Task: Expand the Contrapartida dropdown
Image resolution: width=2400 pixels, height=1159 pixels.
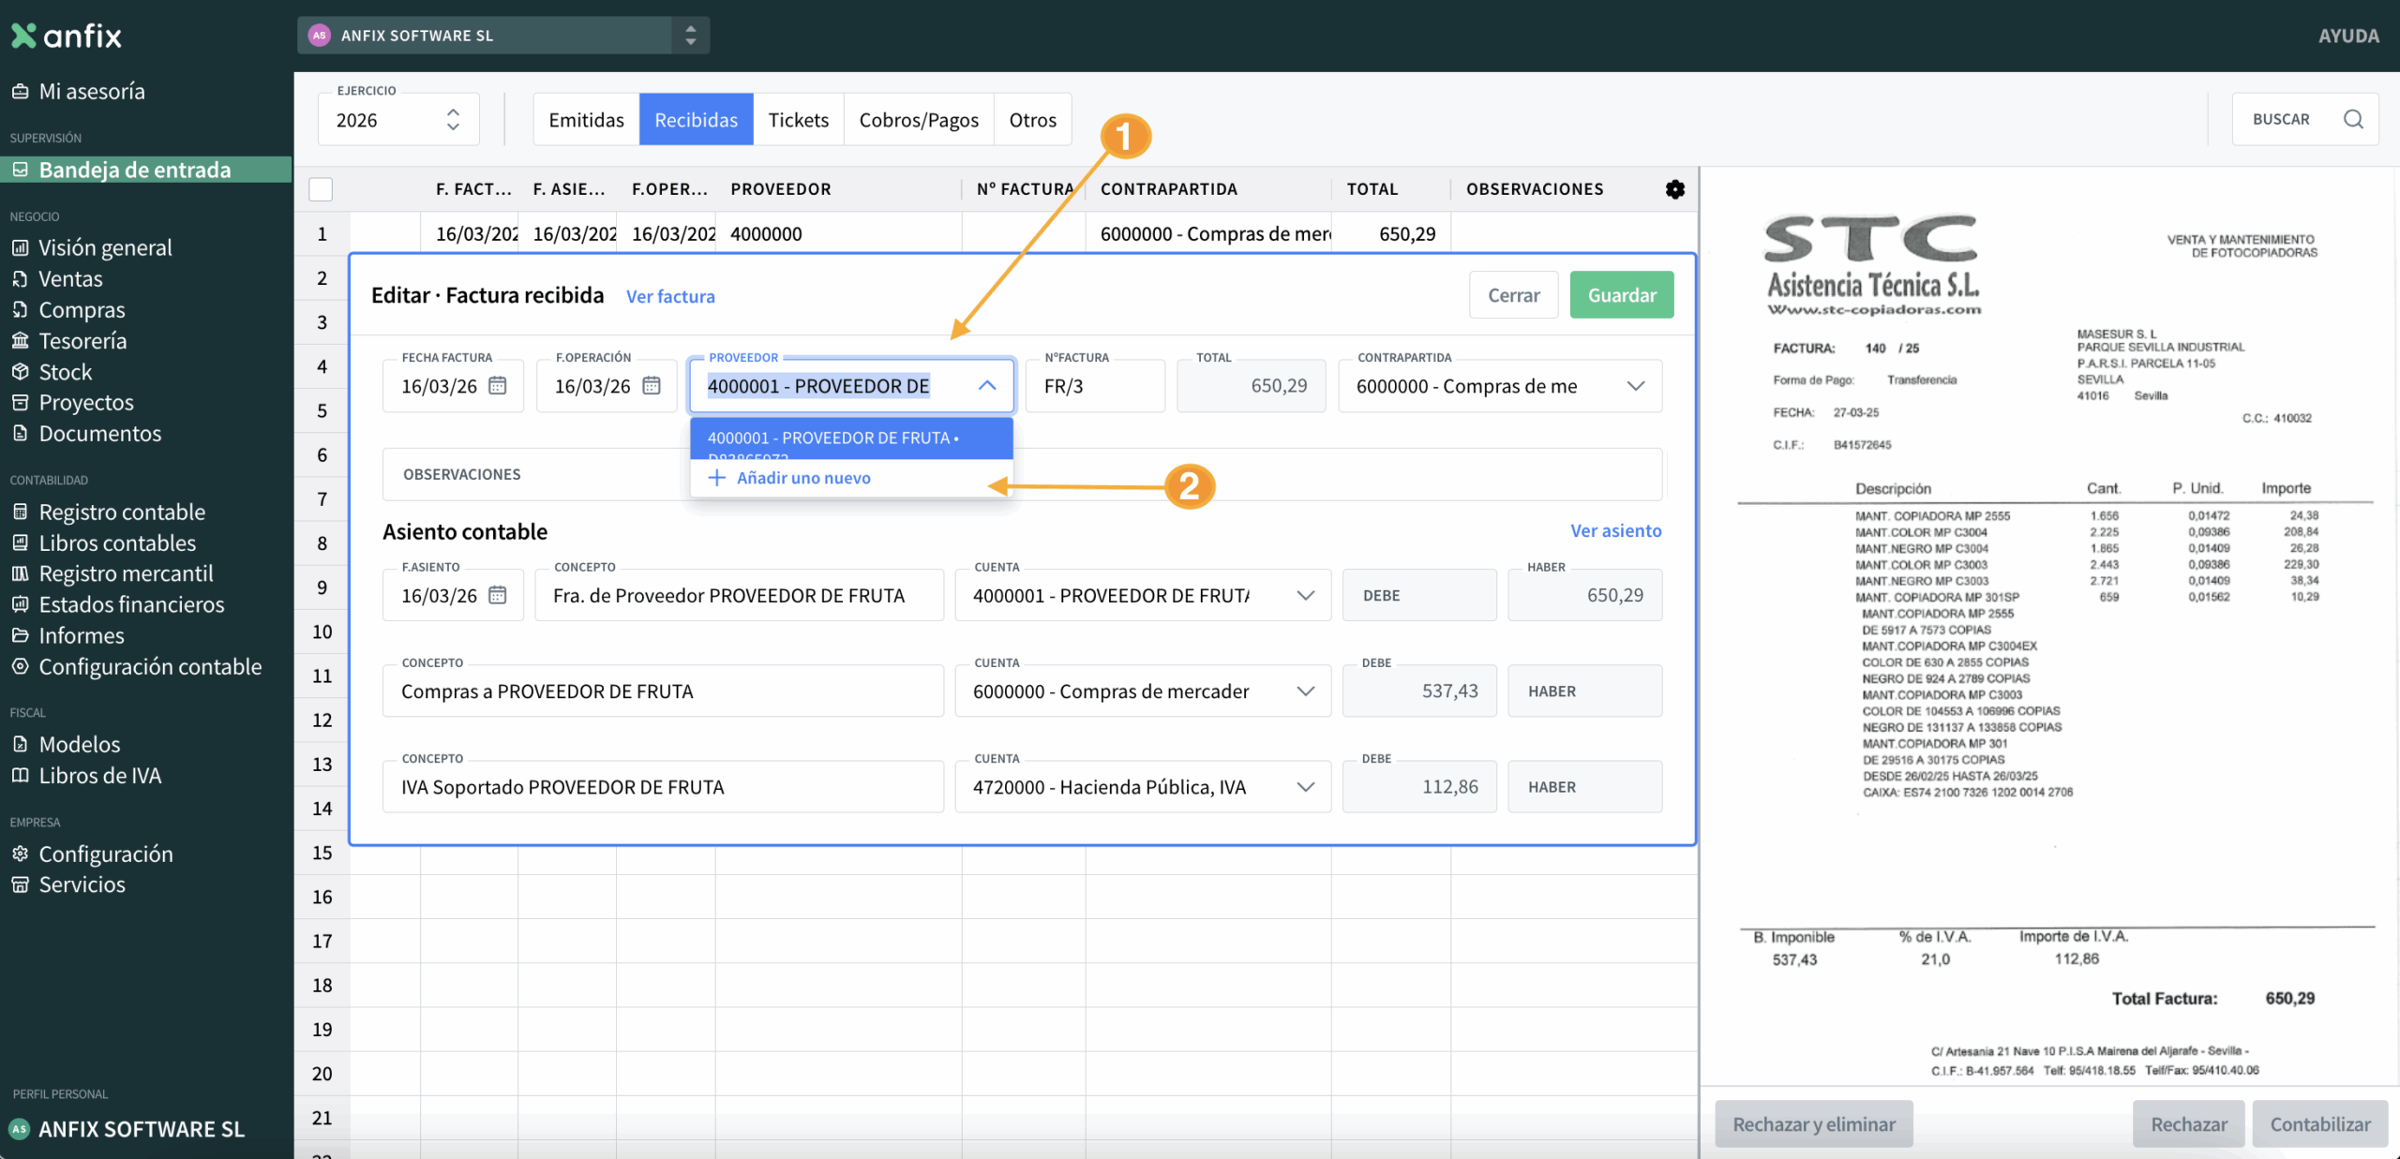Action: pos(1636,386)
